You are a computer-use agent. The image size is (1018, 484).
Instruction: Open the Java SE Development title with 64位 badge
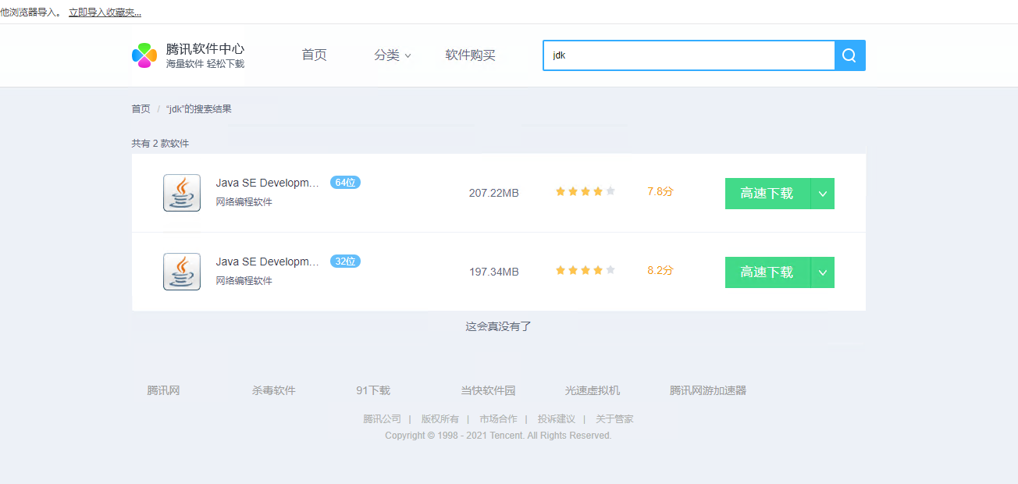[268, 183]
